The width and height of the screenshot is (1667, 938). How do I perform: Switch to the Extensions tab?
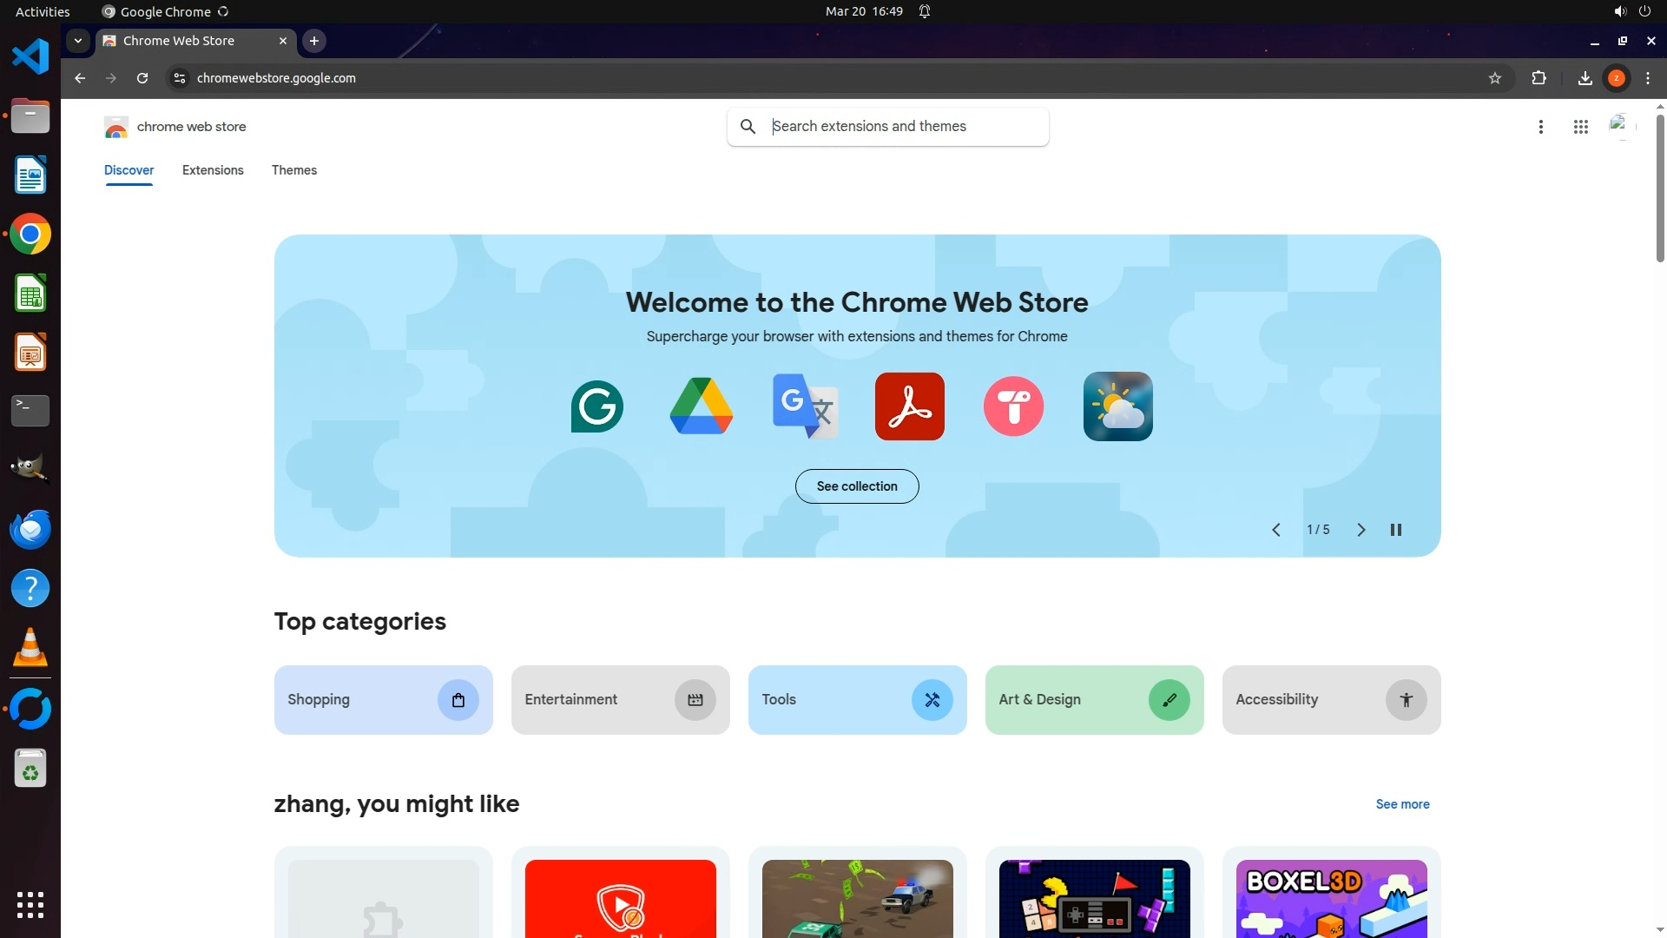(x=213, y=170)
